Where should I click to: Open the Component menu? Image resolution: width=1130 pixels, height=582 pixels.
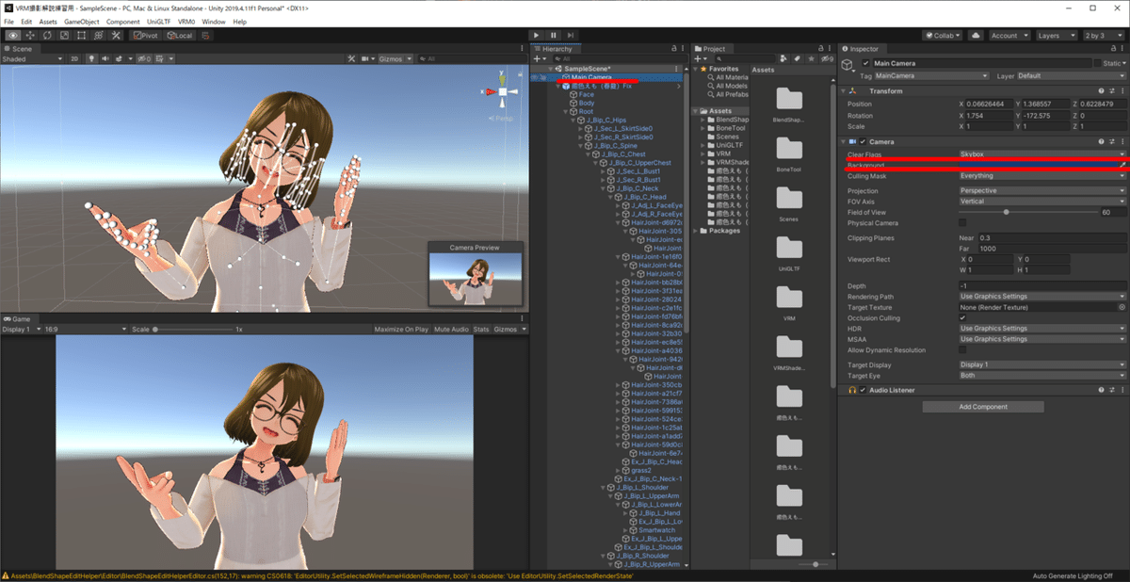click(123, 21)
